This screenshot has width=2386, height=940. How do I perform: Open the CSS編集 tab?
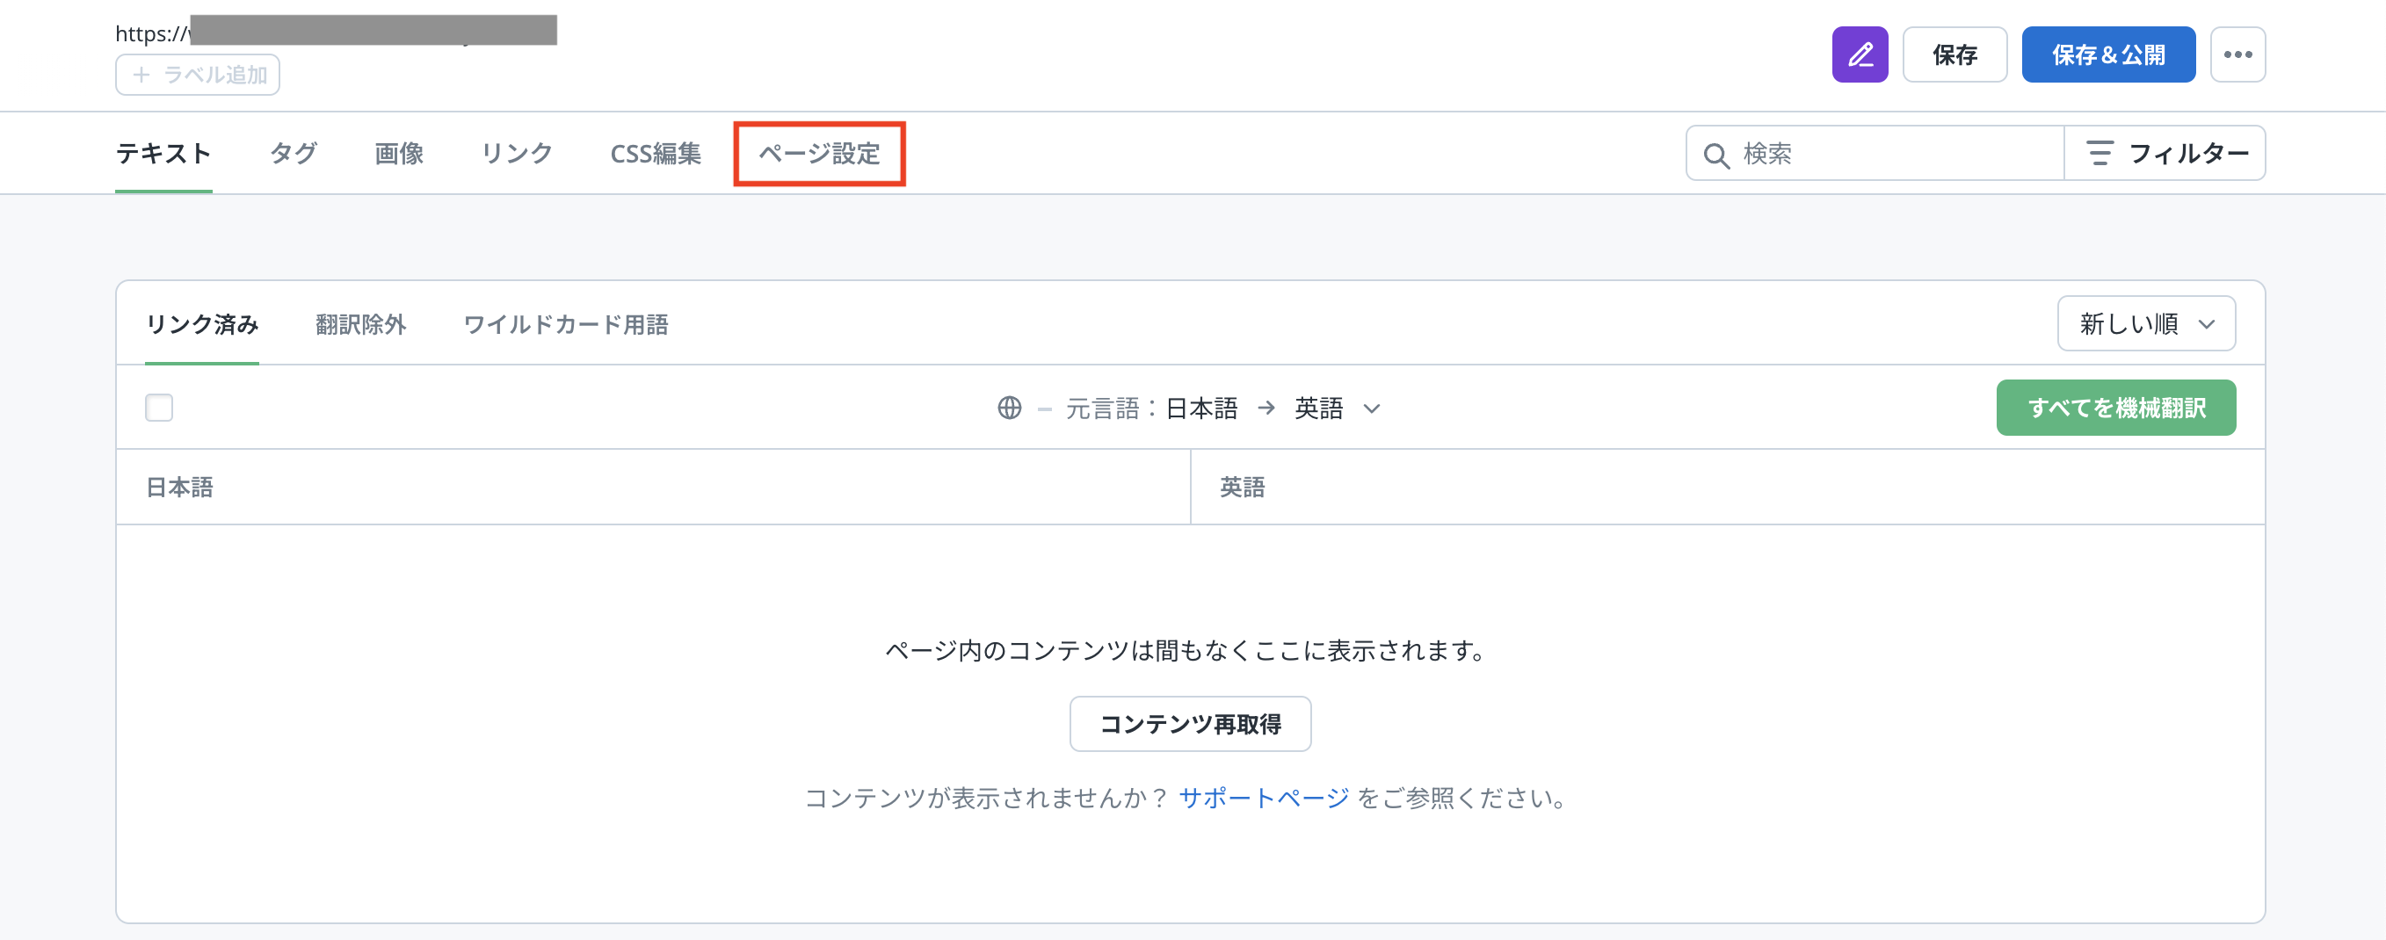[x=655, y=154]
